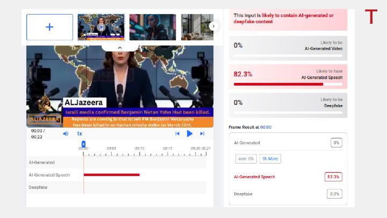Click the blue timeline playhead marker
This screenshot has height=218, width=387.
(83, 144)
